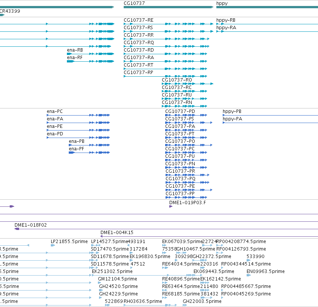The width and height of the screenshot is (318, 307).
Task: Select EST GH22372.5prime
Action: [x=212, y=257]
